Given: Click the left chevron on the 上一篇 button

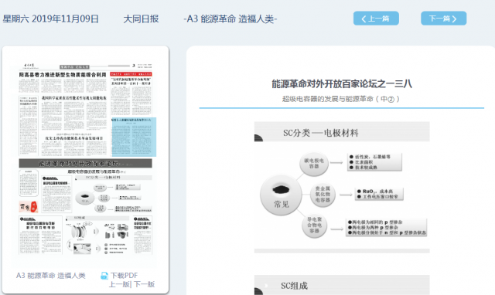Looking at the screenshot, I should click(x=364, y=19).
